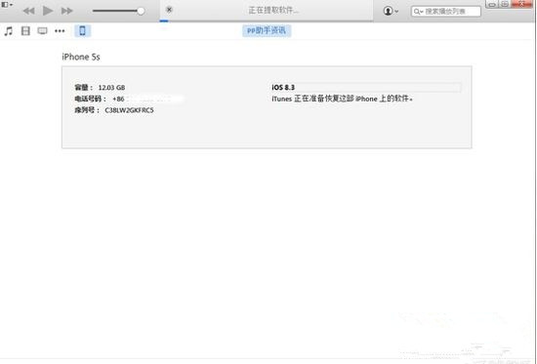Click the fast-forward next track button
Image resolution: width=537 pixels, height=364 pixels.
(67, 11)
